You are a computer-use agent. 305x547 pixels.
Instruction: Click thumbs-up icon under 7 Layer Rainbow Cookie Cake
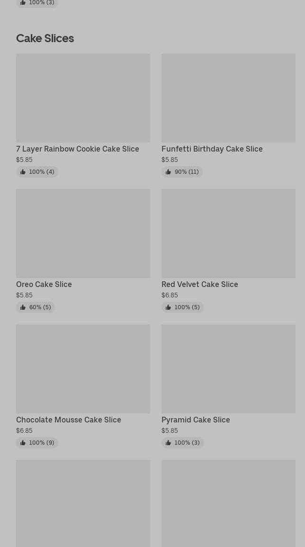(23, 172)
